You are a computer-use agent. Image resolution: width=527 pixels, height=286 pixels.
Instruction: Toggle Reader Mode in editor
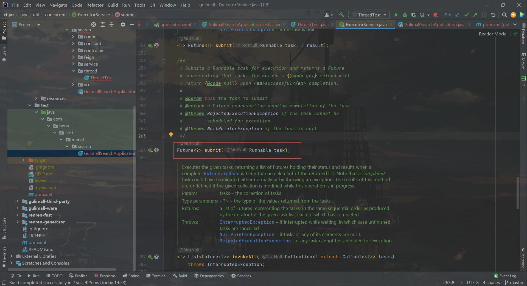[492, 34]
